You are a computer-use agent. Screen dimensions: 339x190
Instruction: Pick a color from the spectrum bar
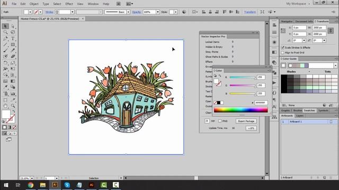[x=241, y=110]
